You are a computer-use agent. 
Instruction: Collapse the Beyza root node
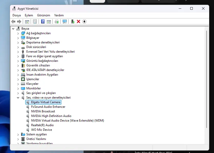13,29
